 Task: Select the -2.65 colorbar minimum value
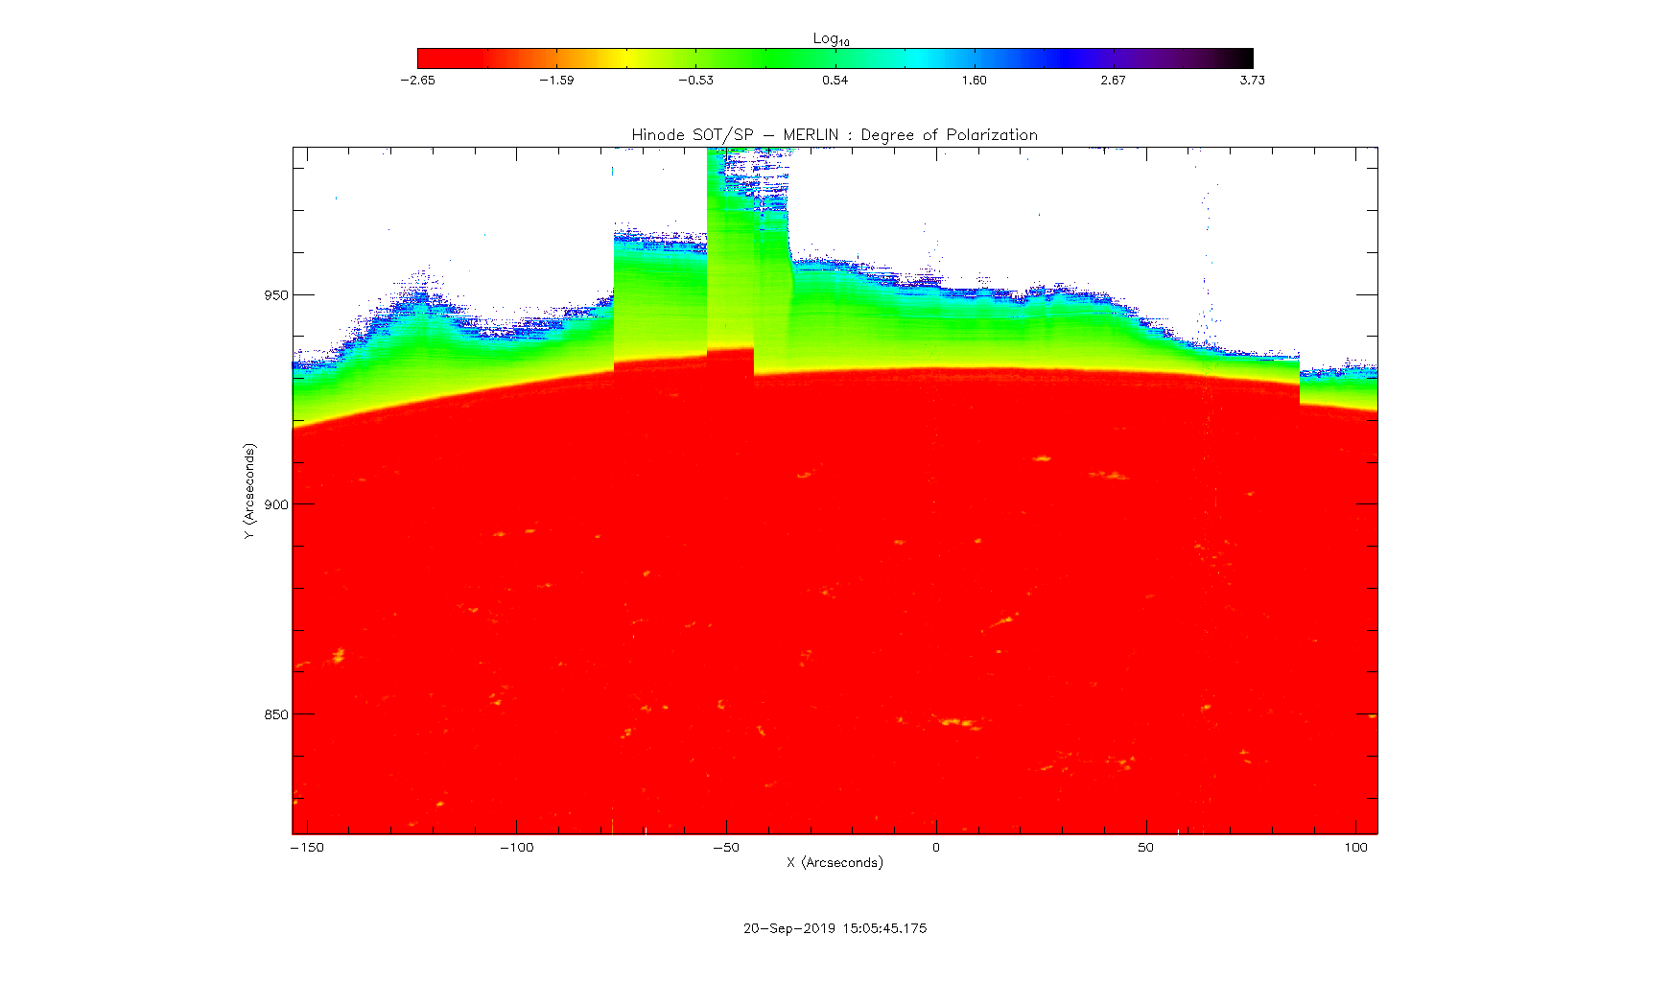coord(417,81)
